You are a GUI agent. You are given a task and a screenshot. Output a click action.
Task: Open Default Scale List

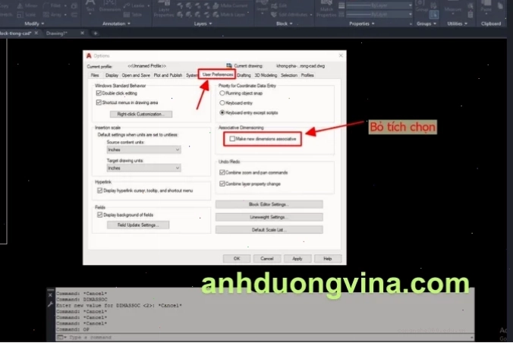click(269, 230)
